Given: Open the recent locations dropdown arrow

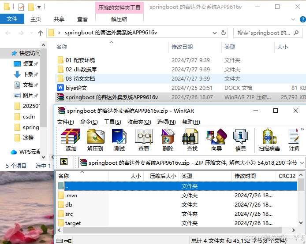Looking at the screenshot, I should click(31, 33).
